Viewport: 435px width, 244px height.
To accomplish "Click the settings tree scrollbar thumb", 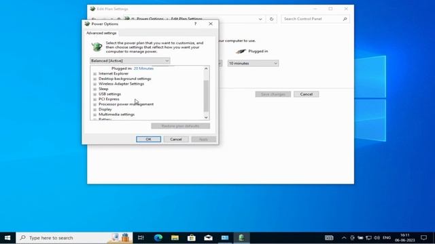I will [206, 96].
